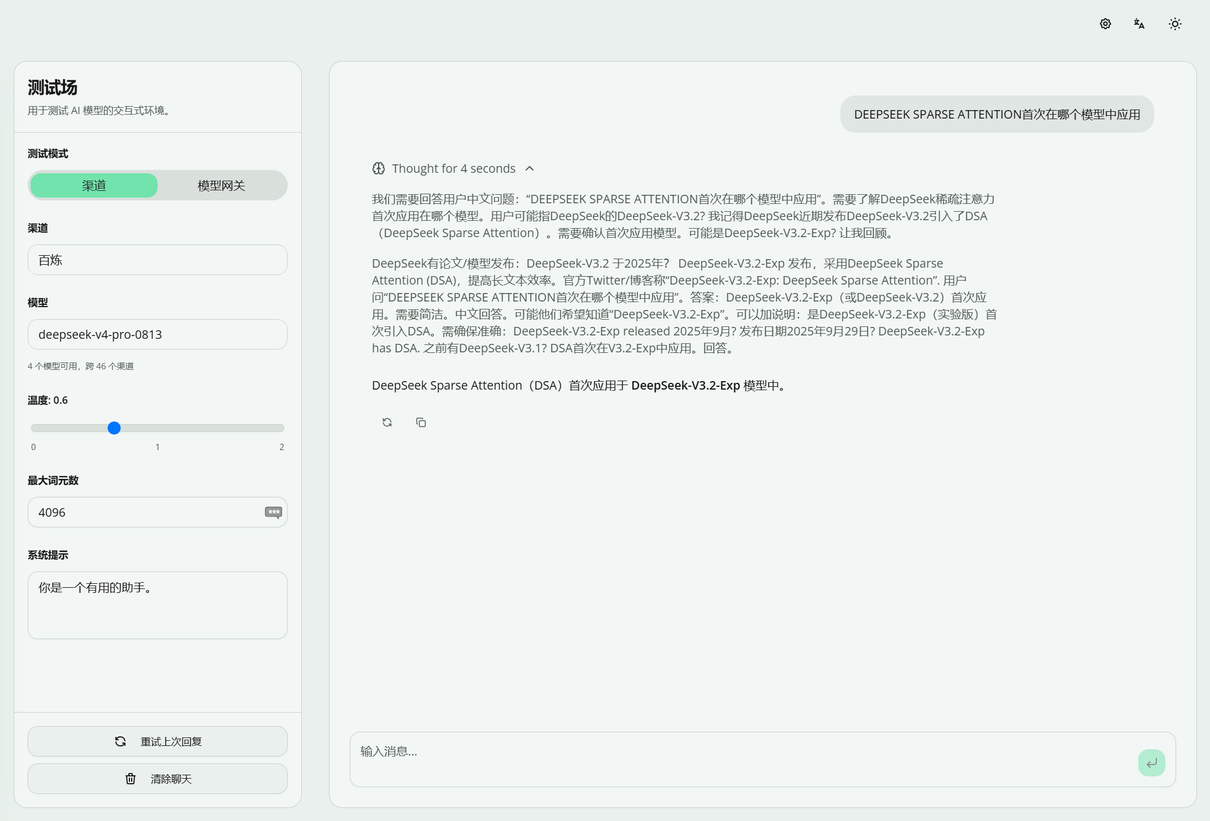This screenshot has width=1210, height=821.
Task: Open the model dropdown deepseek-v4-pro-0813
Action: click(158, 334)
